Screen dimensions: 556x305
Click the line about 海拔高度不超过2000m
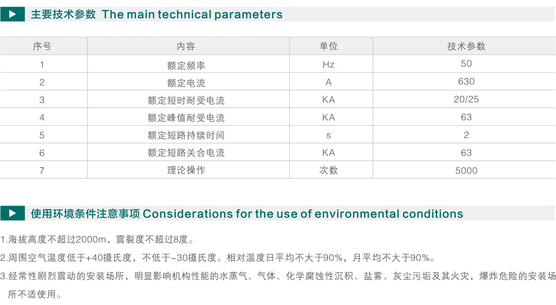[98, 240]
